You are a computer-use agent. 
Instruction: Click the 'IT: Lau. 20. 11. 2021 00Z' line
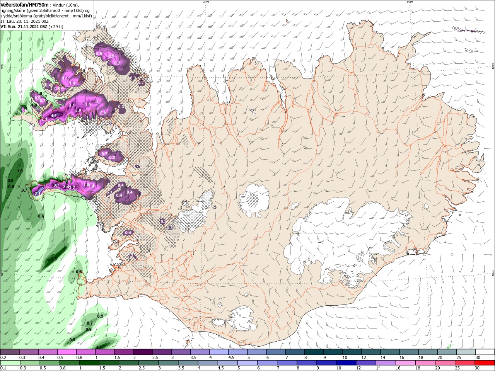[x=24, y=21]
